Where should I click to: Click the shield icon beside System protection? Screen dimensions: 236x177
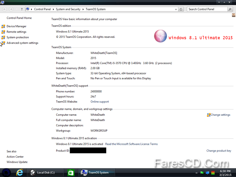point(3,38)
